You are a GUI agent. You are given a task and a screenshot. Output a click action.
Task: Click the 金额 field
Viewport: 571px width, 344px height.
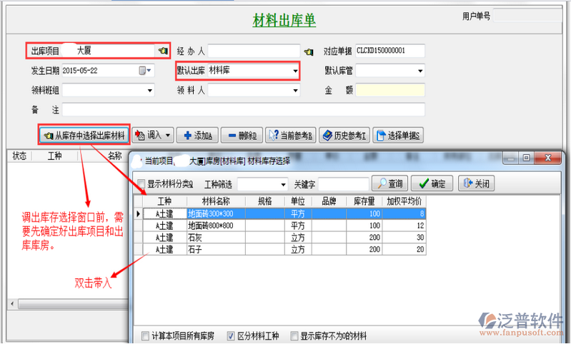(390, 90)
